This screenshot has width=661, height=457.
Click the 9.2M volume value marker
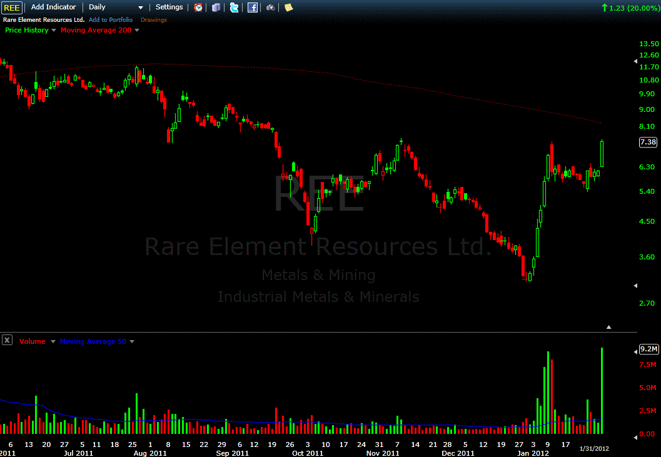648,349
